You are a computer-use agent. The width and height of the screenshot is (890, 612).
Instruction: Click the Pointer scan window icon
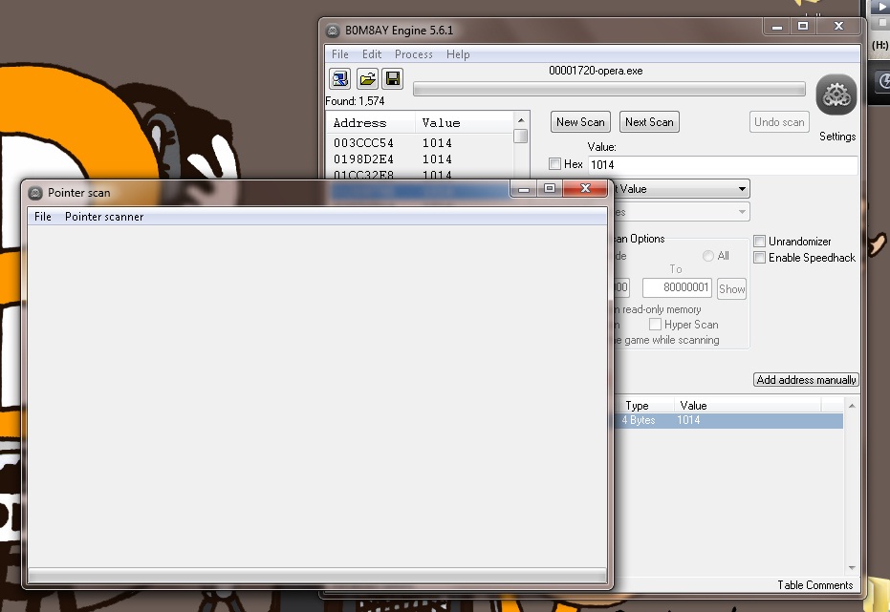[35, 193]
